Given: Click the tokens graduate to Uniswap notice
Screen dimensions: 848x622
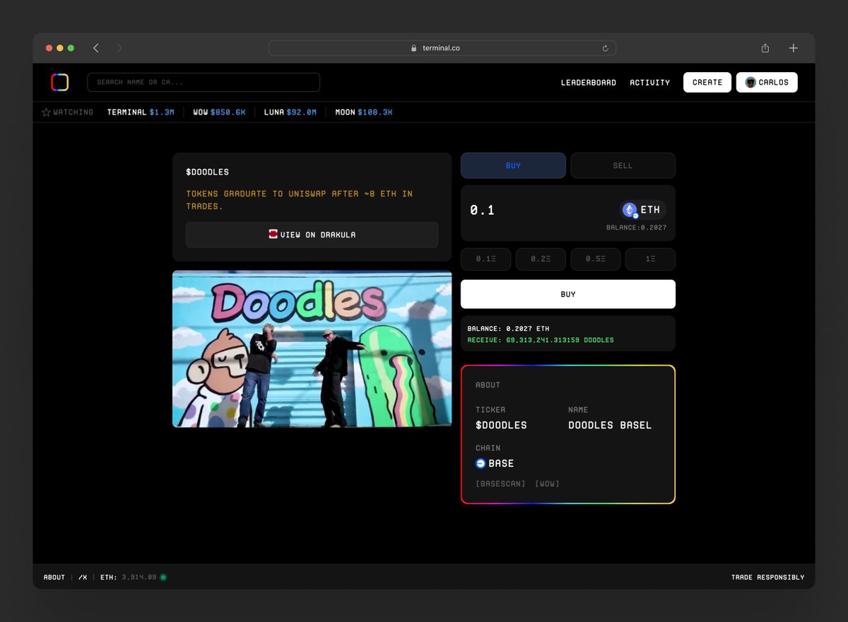Looking at the screenshot, I should coord(299,200).
